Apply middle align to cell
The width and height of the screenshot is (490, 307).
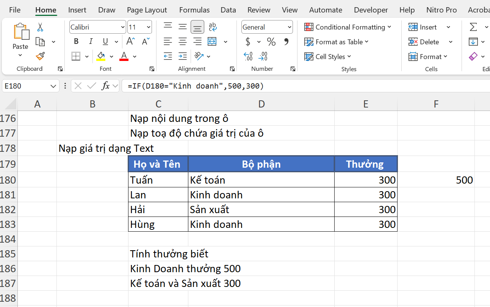pyautogui.click(x=183, y=27)
